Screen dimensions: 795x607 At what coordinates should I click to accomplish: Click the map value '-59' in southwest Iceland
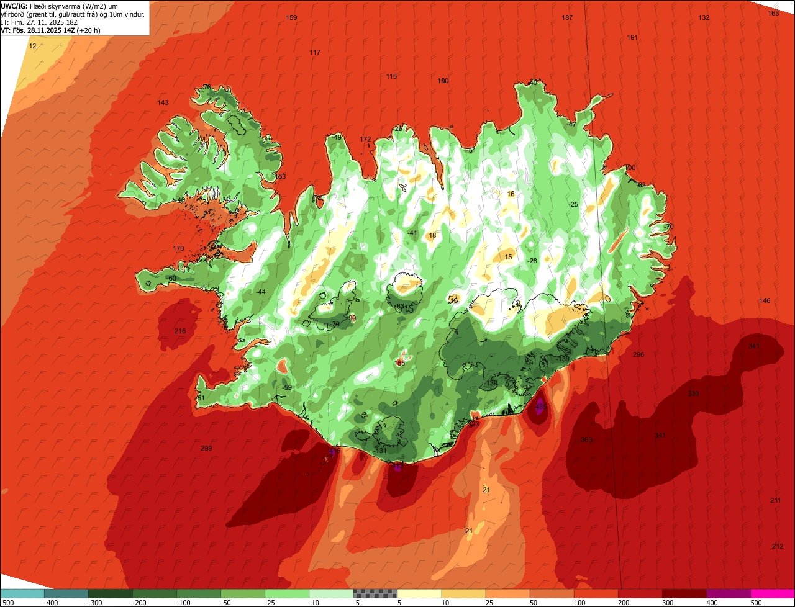pyautogui.click(x=286, y=387)
